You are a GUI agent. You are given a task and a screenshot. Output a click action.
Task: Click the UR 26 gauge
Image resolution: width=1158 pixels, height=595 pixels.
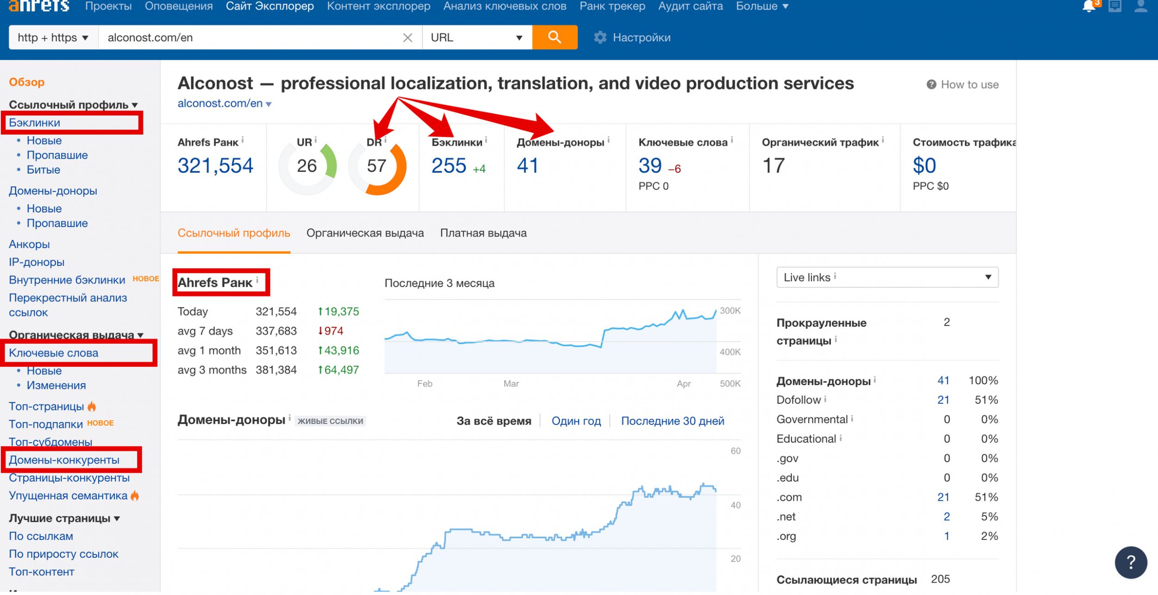tap(307, 166)
